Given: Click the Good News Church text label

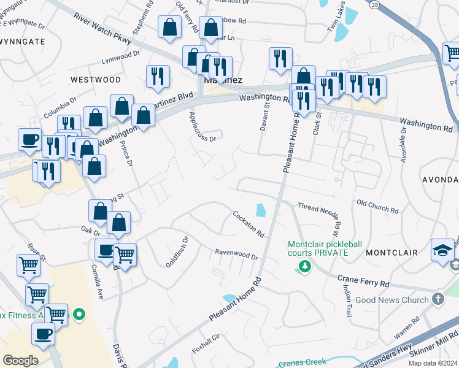Looking at the screenshot, I should click(399, 300).
